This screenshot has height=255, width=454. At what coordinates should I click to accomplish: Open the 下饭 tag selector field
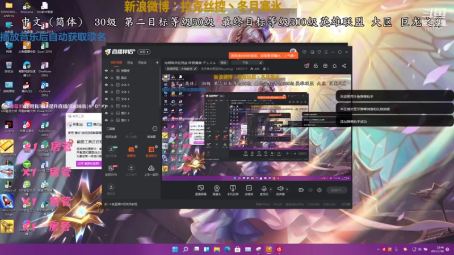tap(247, 62)
